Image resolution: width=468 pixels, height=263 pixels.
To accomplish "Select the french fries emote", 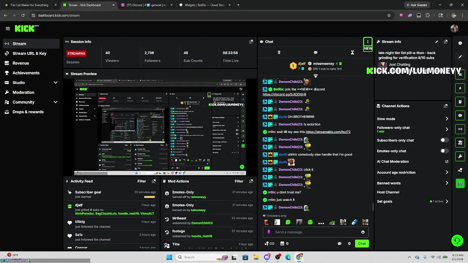I will 266,222.
